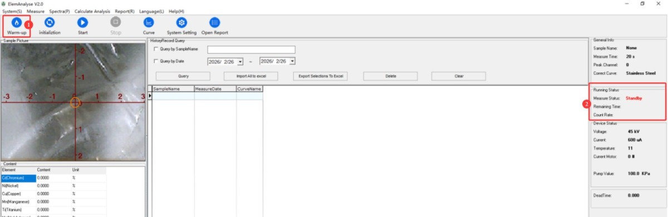Select the DeadTime 0.000 value
The image size is (668, 217).
[x=633, y=196]
